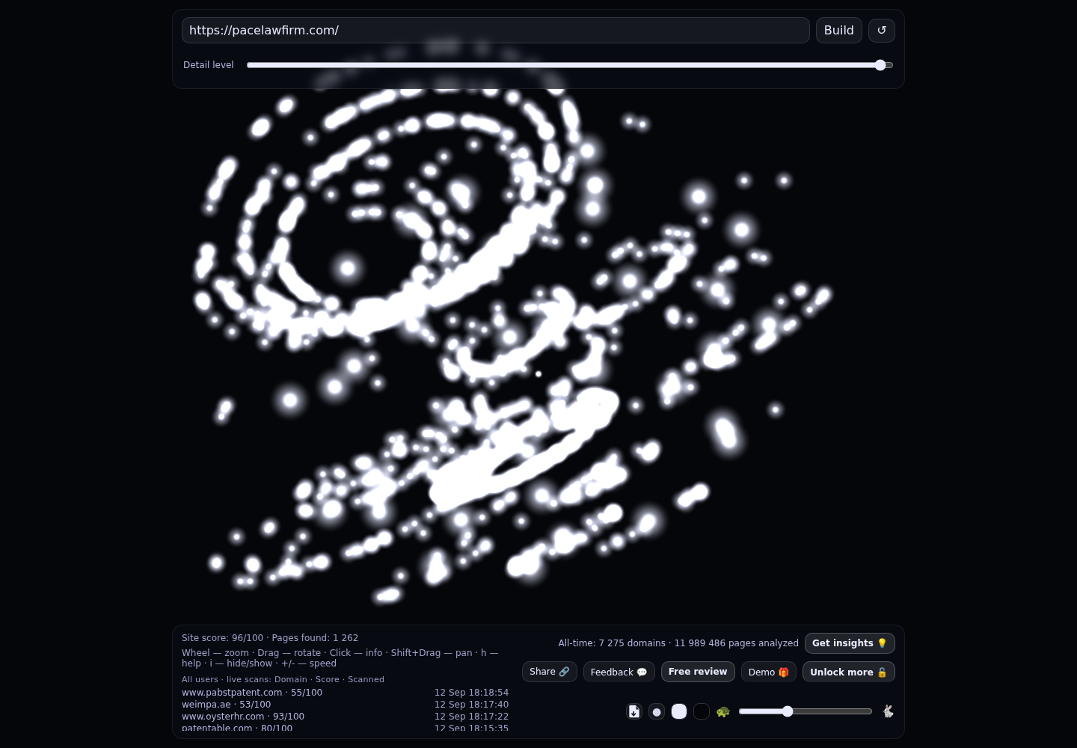Request a Free review
This screenshot has height=748, width=1077.
[698, 672]
